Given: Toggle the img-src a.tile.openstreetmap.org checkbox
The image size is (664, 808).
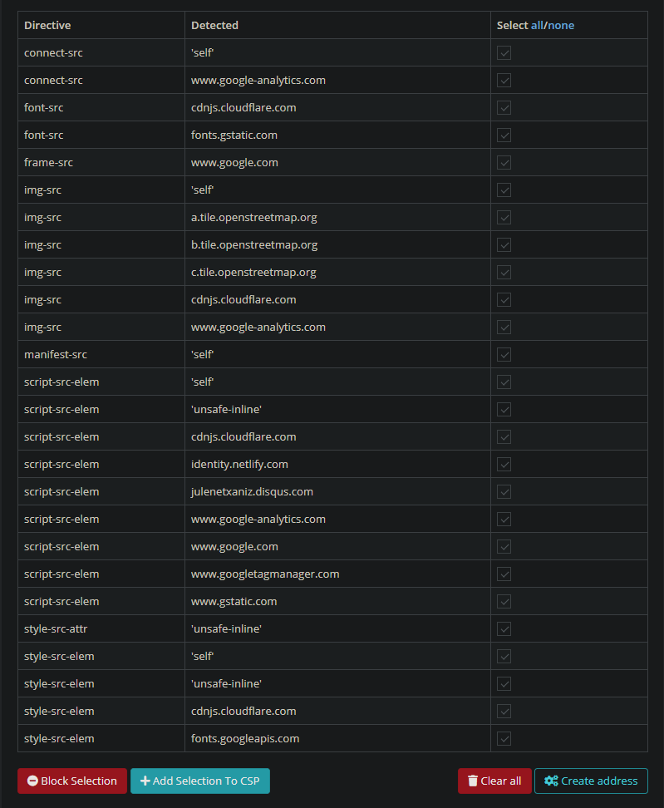Looking at the screenshot, I should point(504,217).
